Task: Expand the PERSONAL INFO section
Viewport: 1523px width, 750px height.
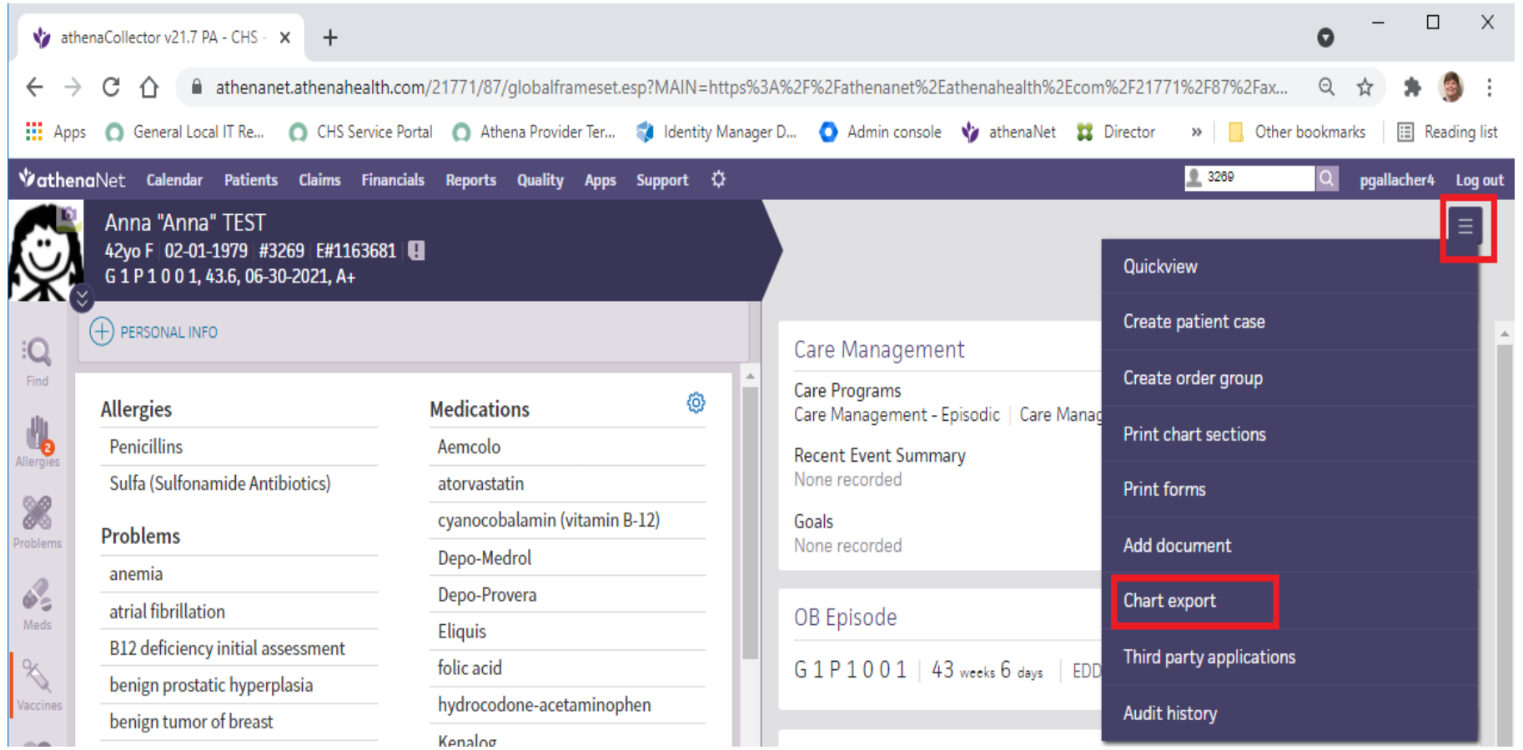Action: tap(153, 332)
